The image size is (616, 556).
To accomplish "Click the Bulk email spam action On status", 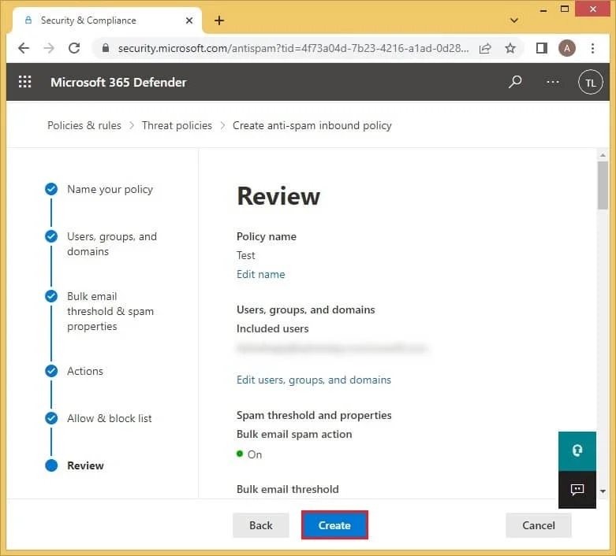I will [x=249, y=454].
